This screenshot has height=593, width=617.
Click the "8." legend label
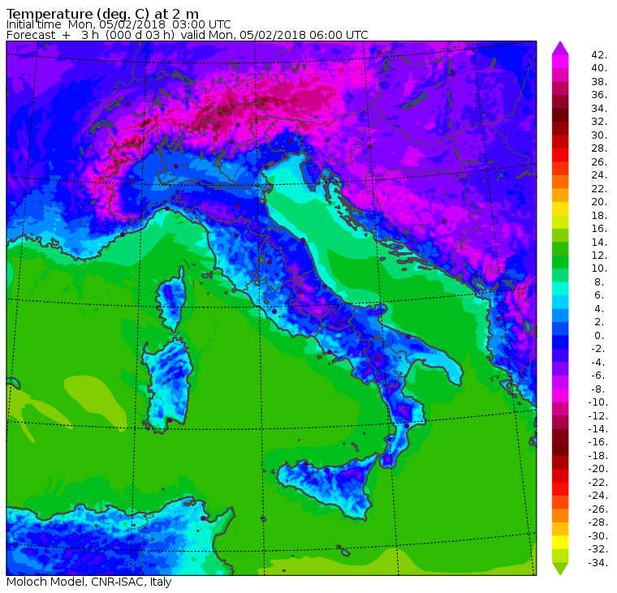[599, 282]
